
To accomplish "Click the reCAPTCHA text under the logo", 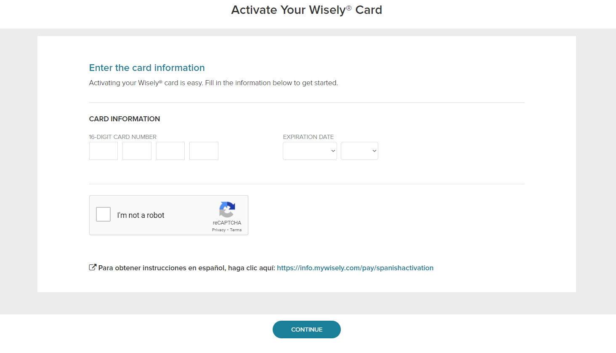I will click(227, 223).
